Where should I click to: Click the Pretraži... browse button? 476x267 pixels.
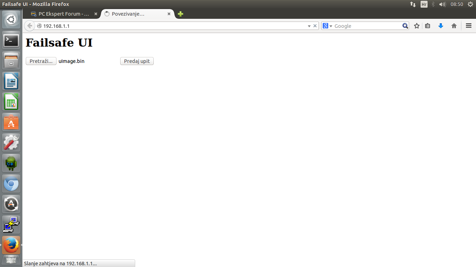point(41,61)
